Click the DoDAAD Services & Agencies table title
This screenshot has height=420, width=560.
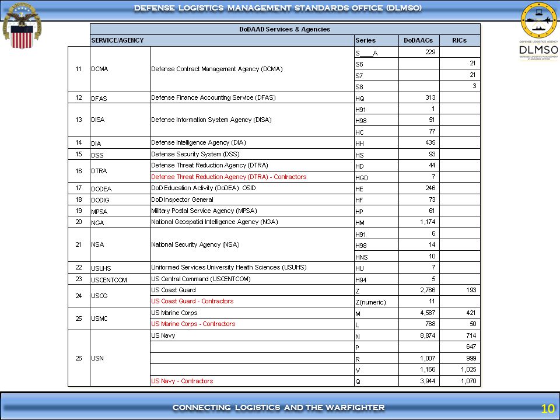(x=285, y=29)
